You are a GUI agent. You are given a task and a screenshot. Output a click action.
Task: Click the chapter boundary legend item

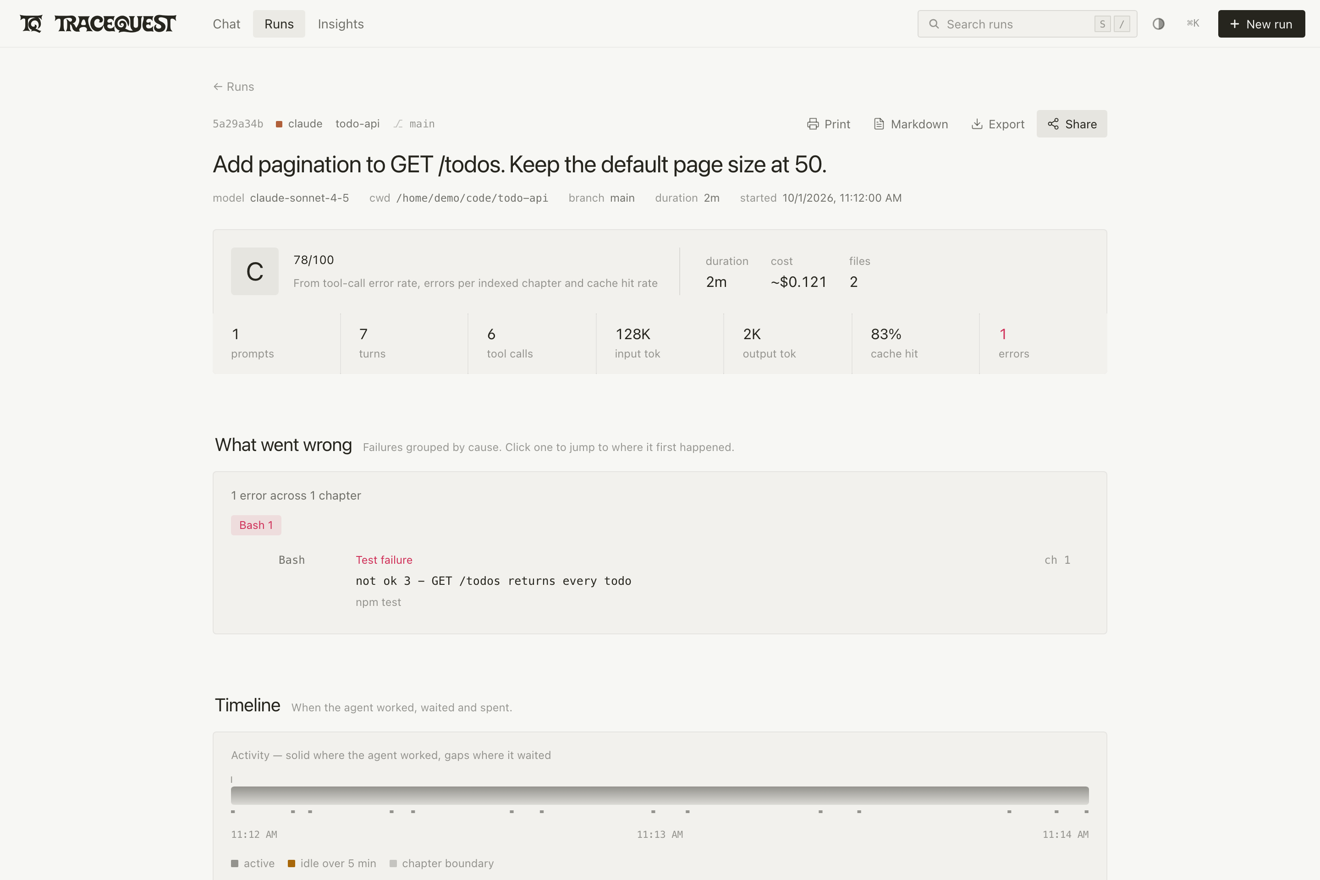(442, 863)
